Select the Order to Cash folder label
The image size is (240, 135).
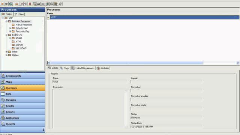[x=22, y=28]
